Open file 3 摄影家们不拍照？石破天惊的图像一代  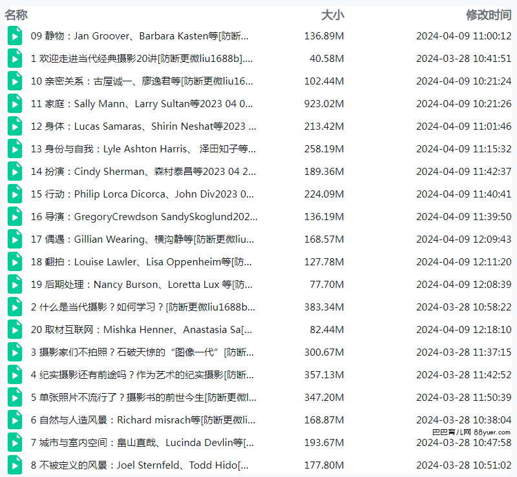click(142, 352)
